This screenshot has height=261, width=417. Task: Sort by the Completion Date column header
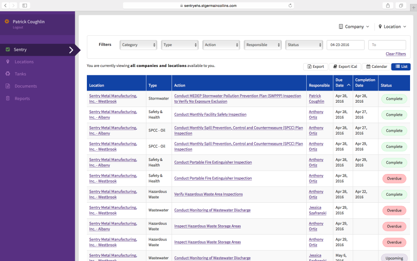coord(365,83)
